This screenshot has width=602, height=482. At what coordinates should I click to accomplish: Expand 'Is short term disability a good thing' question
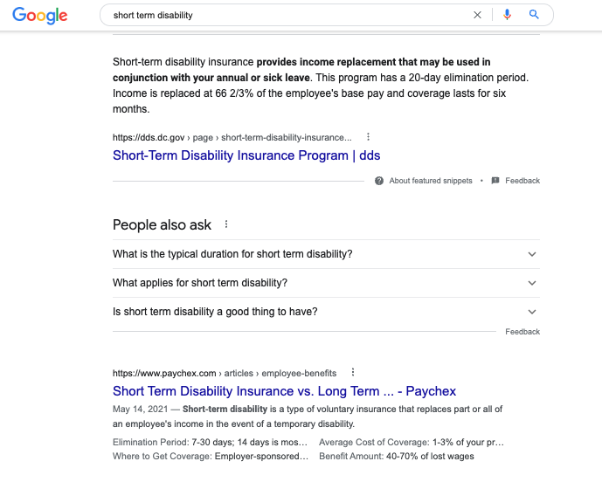pos(532,312)
